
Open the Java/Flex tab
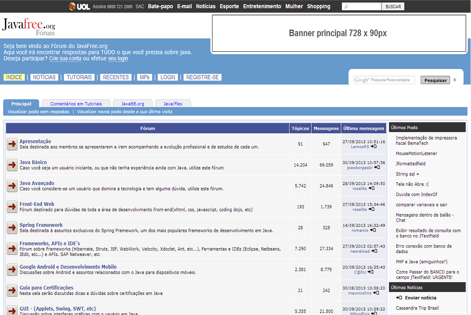click(x=173, y=104)
